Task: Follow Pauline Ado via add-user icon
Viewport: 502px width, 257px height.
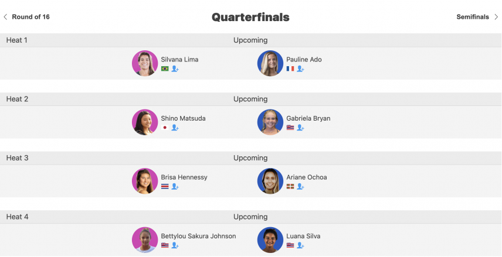Action: [x=300, y=68]
